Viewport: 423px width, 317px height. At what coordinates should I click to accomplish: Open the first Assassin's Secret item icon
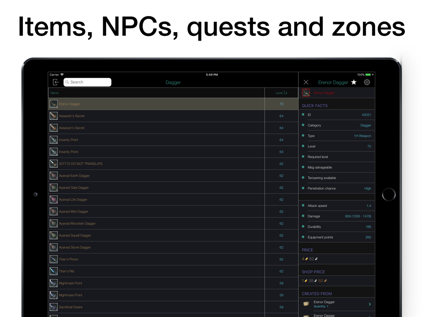(x=53, y=116)
